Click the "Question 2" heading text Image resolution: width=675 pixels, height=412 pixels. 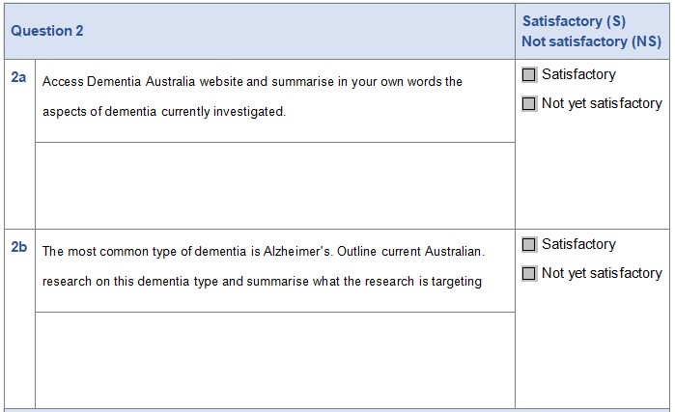click(x=47, y=31)
